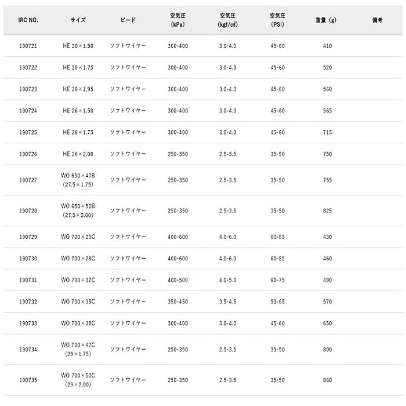
Task: Click the "サイズ" column header
Action: pyautogui.click(x=78, y=20)
